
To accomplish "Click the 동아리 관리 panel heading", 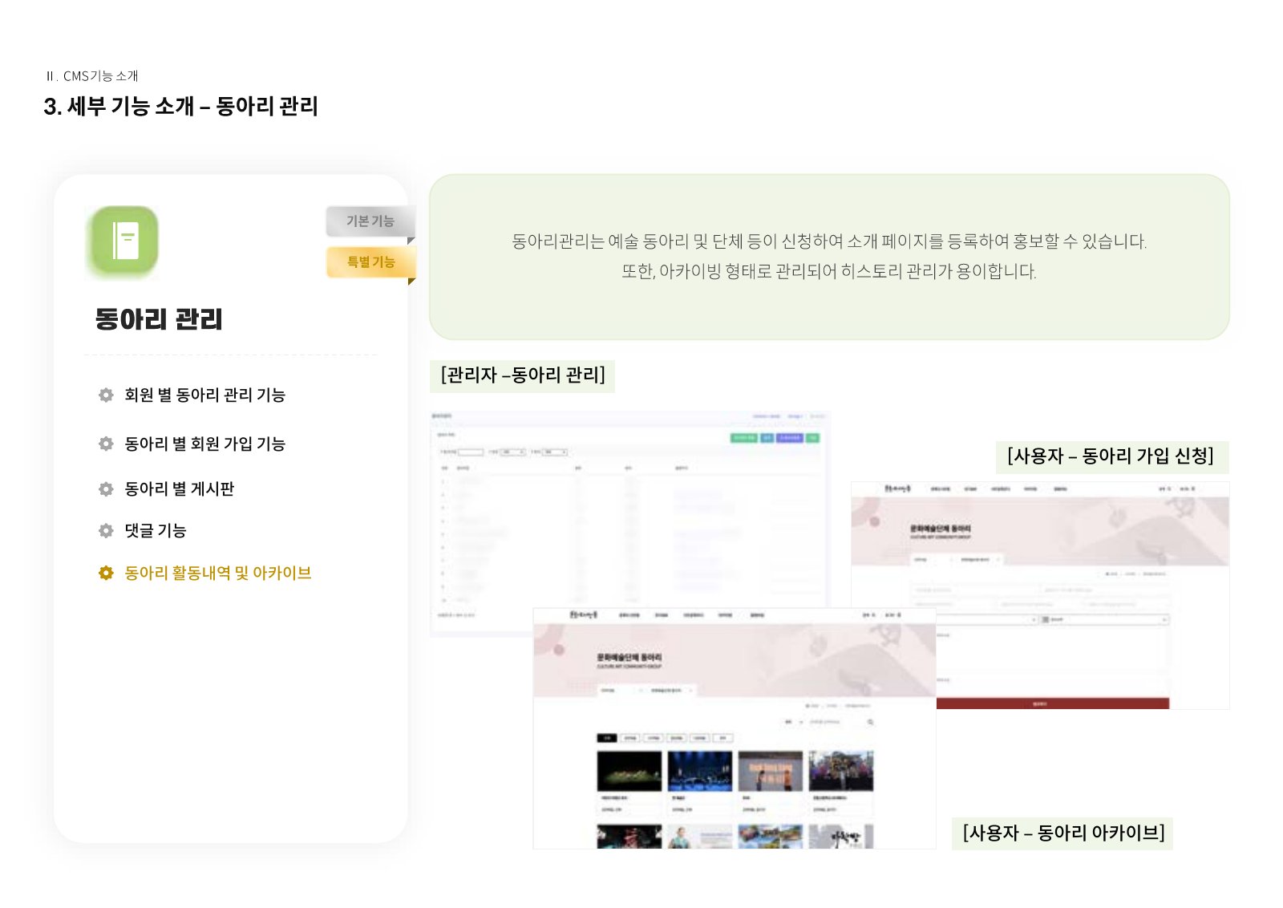I will tap(159, 319).
